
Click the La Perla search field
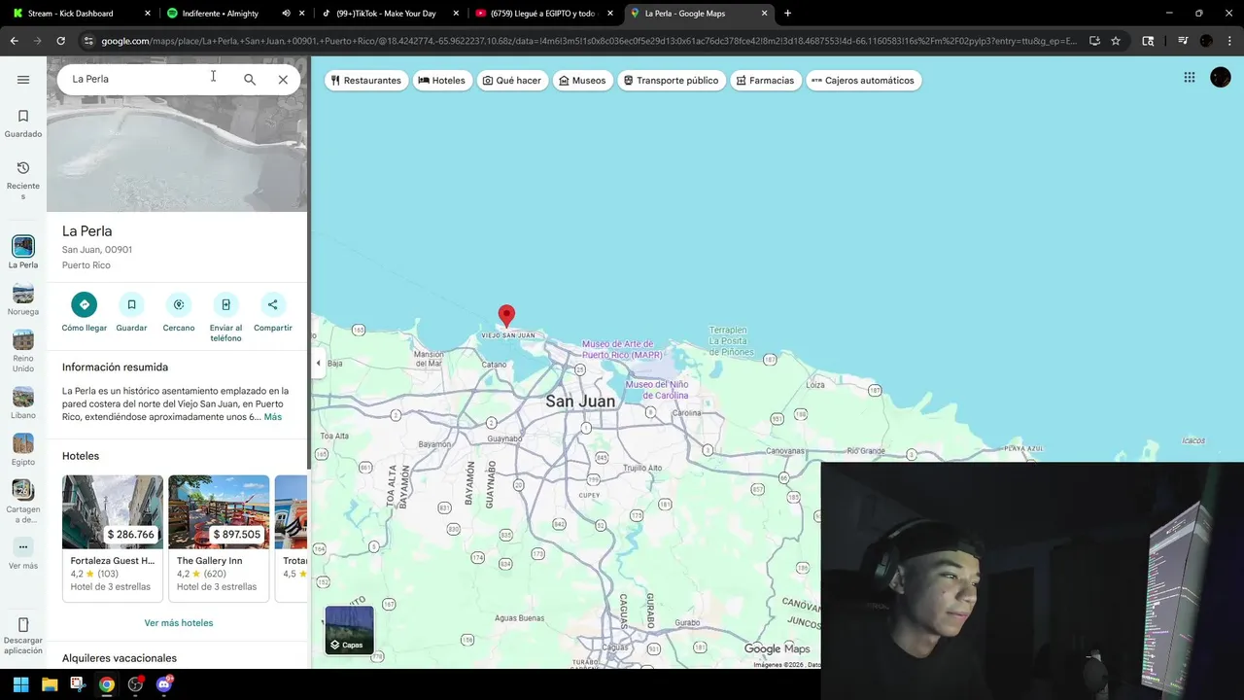tap(146, 79)
